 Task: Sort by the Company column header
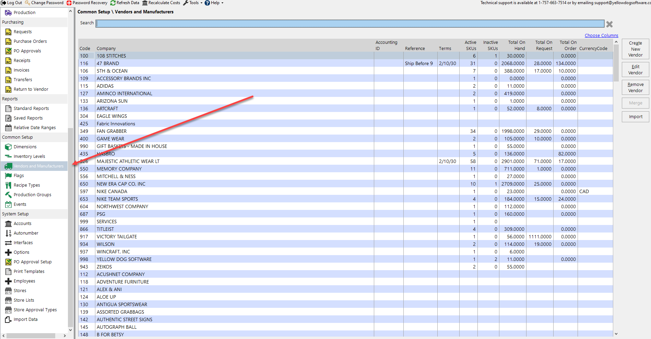click(106, 48)
